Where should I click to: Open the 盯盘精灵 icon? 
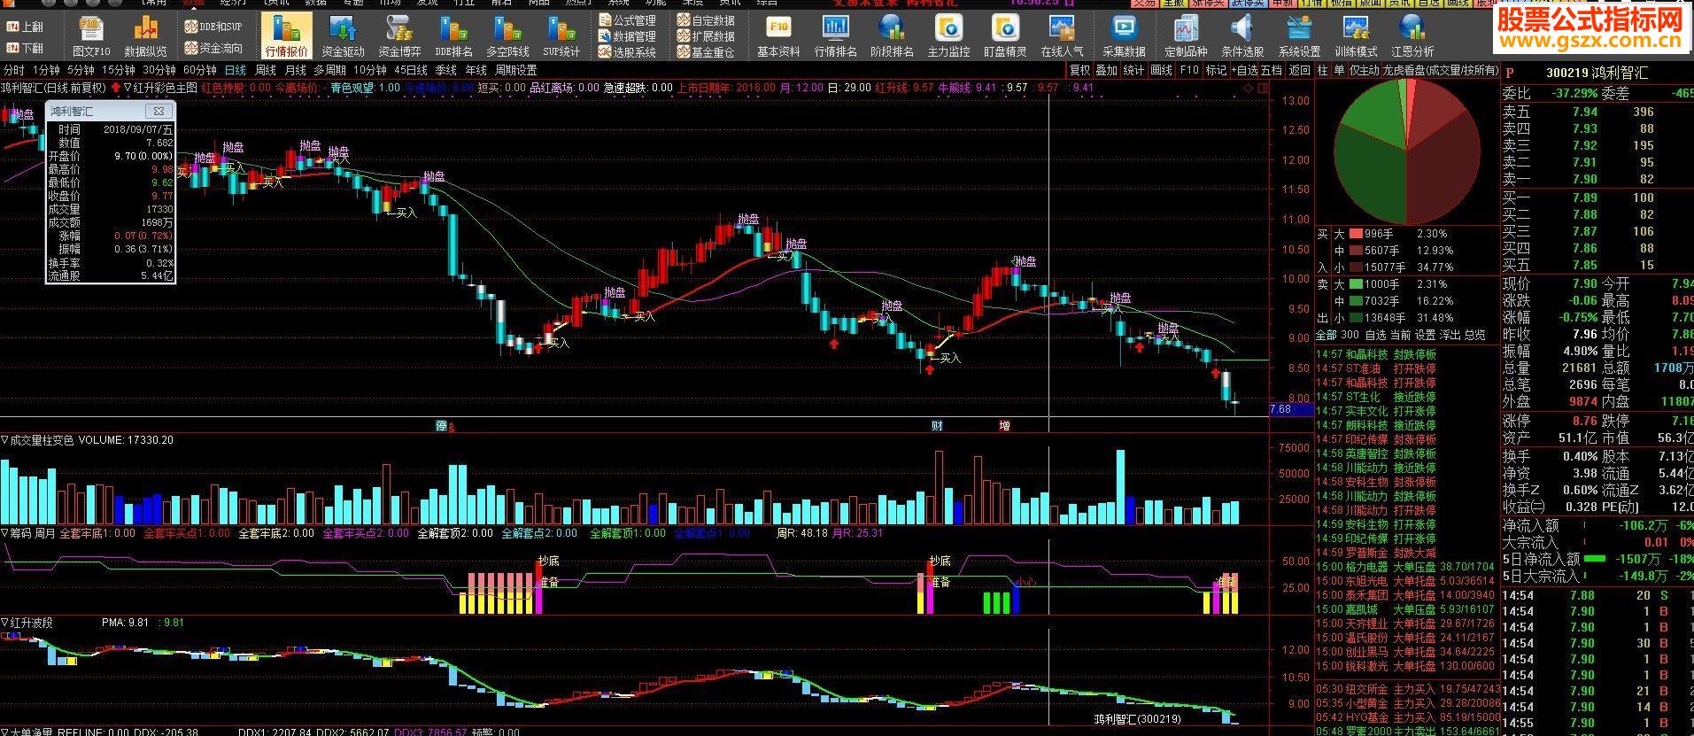coord(1005,36)
